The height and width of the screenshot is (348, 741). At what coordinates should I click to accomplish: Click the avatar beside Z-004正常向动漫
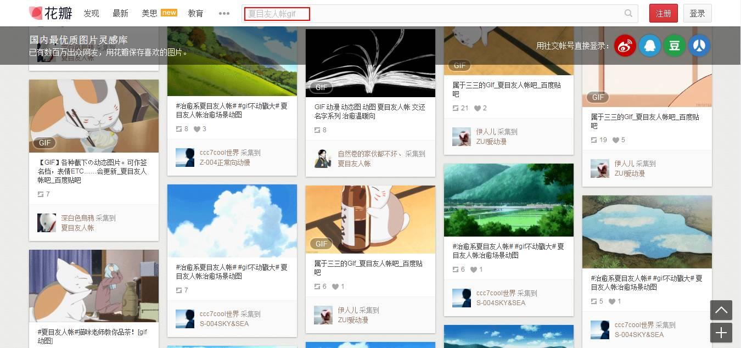(185, 158)
